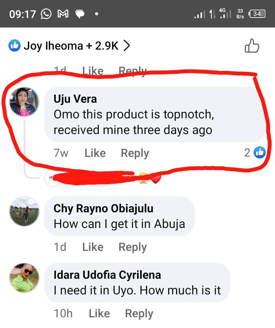This screenshot has width=275, height=328.
Task: Open Gmail notification icon in status bar
Action: (63, 14)
